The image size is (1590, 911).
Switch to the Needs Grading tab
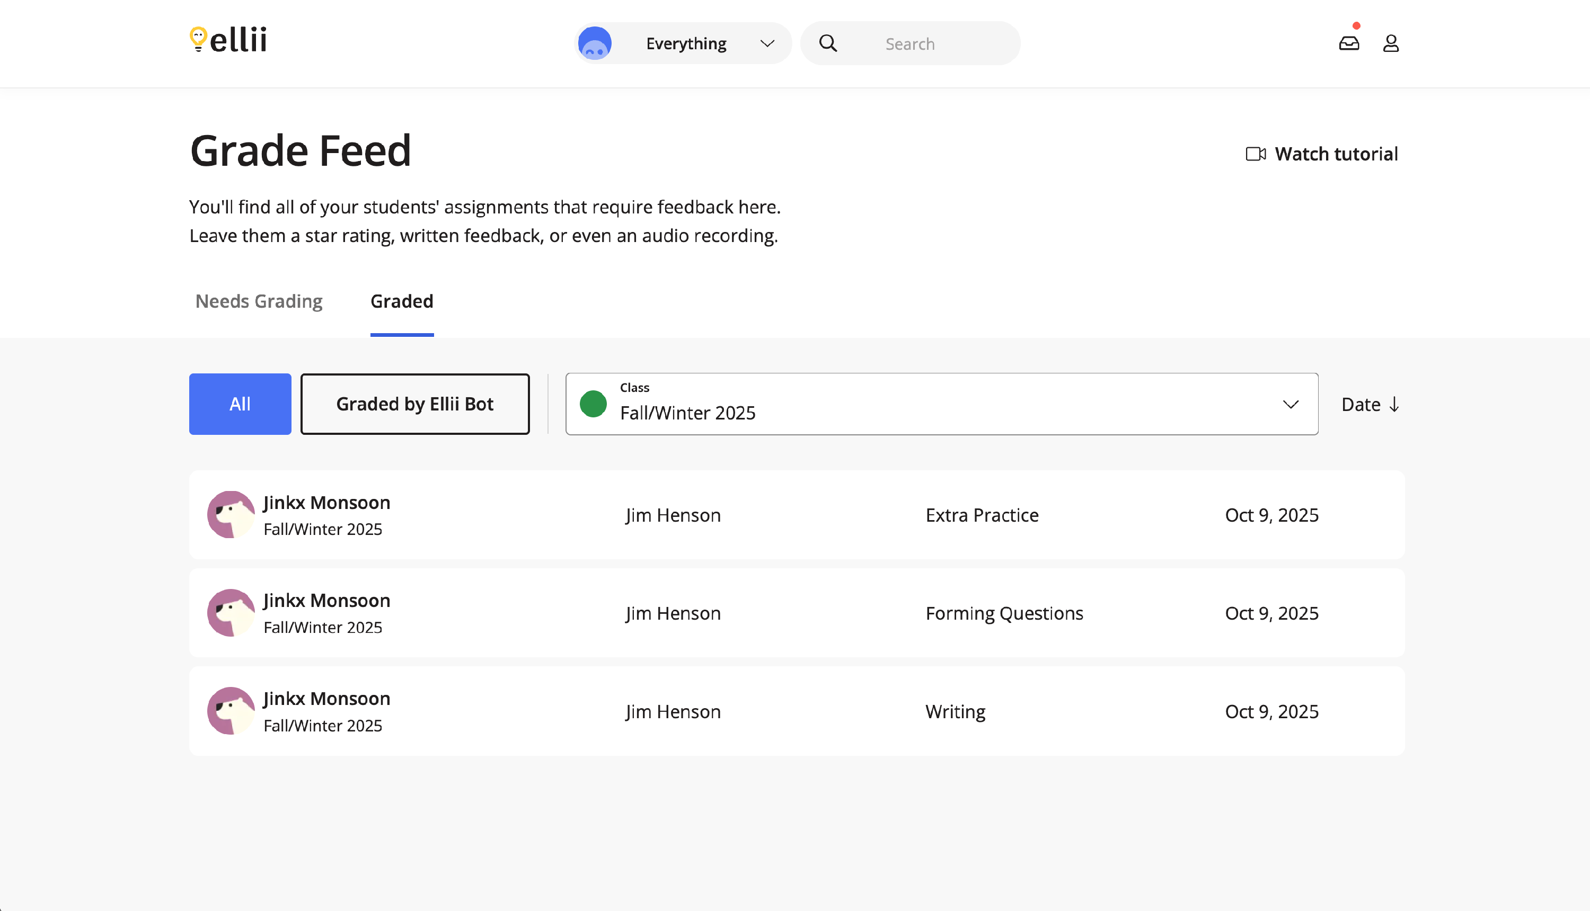[259, 301]
